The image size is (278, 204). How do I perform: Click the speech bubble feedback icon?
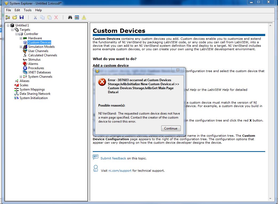click(x=96, y=157)
